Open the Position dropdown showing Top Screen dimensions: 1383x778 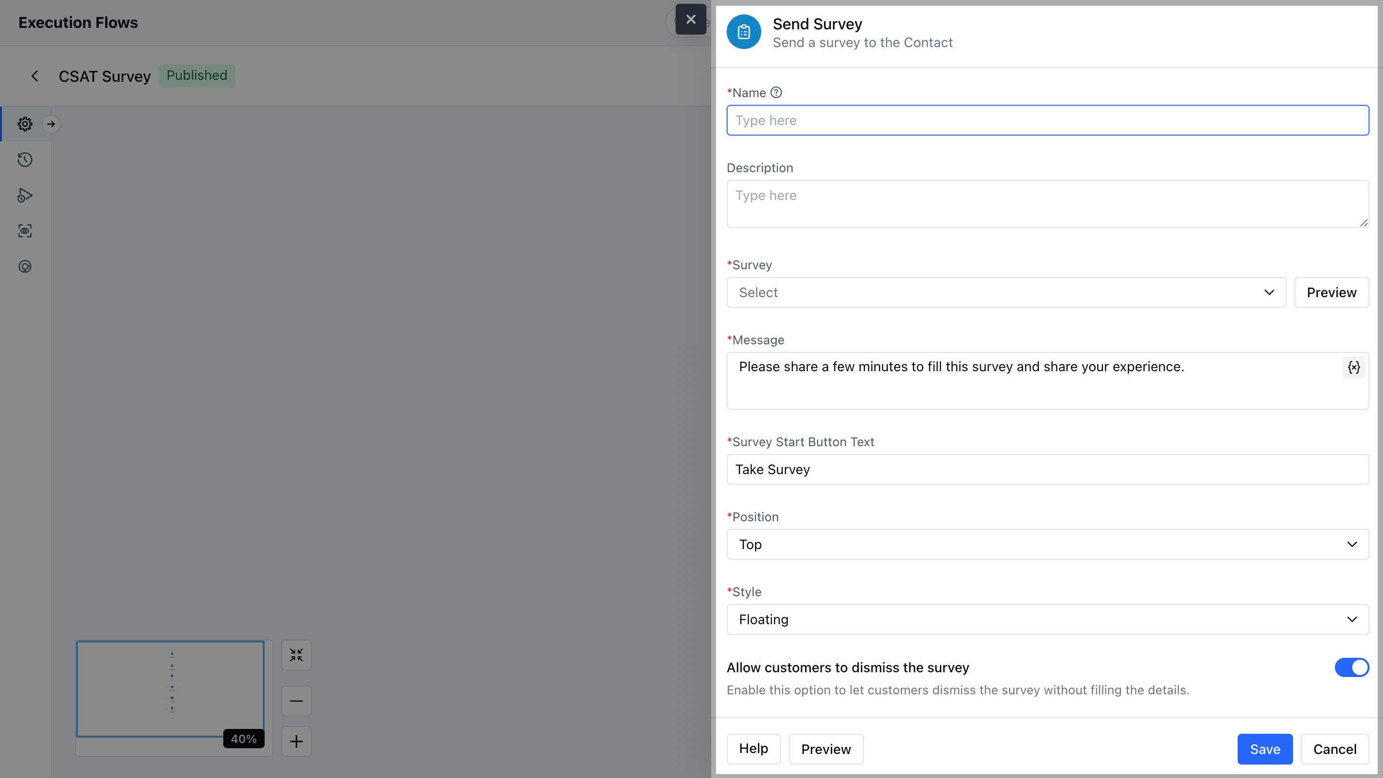click(x=1047, y=545)
